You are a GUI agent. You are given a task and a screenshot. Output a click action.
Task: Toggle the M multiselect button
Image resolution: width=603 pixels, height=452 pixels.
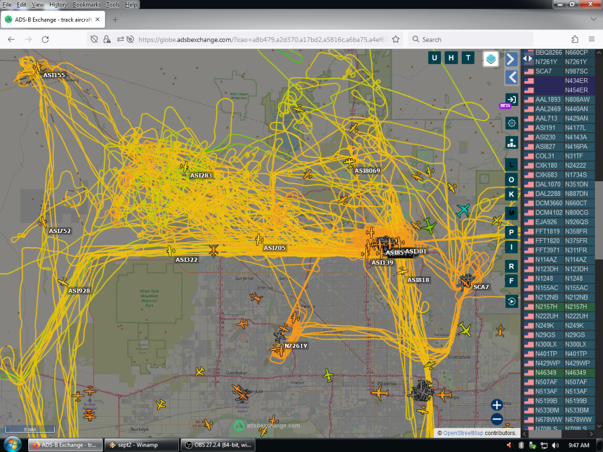(512, 213)
